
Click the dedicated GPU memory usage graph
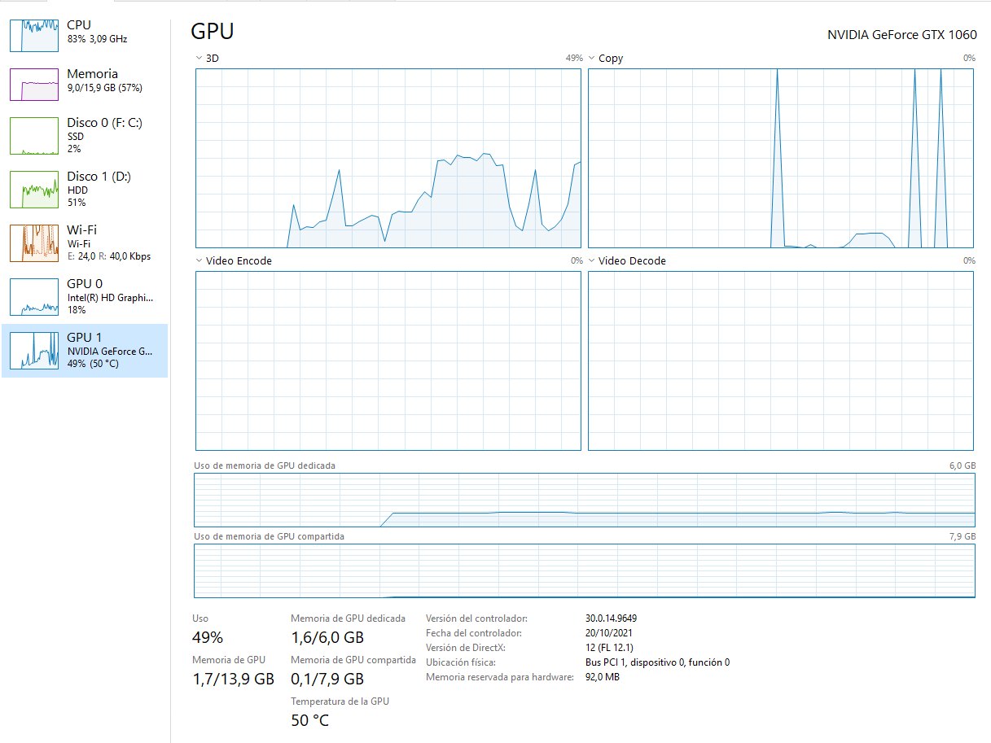(583, 500)
